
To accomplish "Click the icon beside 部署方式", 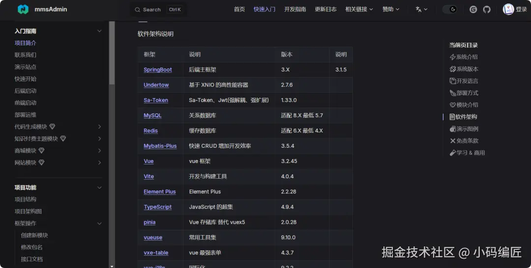I will coord(452,93).
